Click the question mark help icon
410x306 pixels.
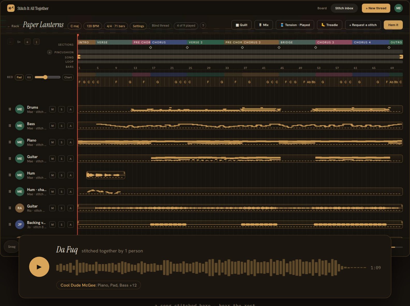pyautogui.click(x=203, y=26)
